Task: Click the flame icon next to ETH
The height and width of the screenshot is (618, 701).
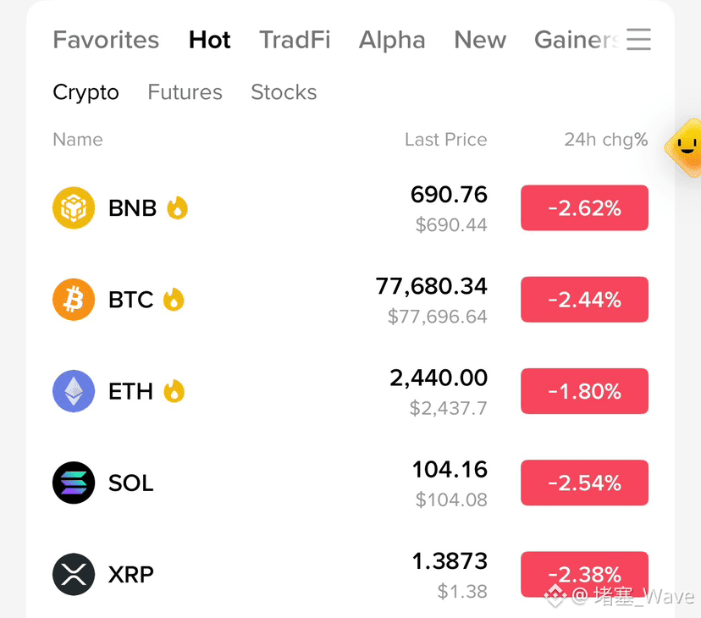Action: (x=174, y=391)
